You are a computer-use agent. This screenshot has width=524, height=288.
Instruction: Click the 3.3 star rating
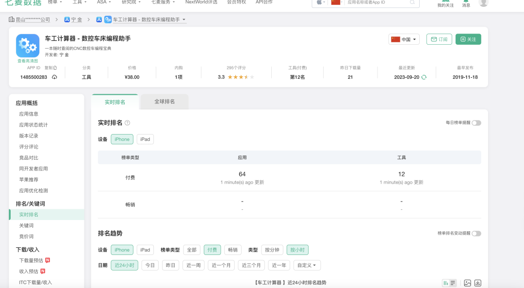236,77
